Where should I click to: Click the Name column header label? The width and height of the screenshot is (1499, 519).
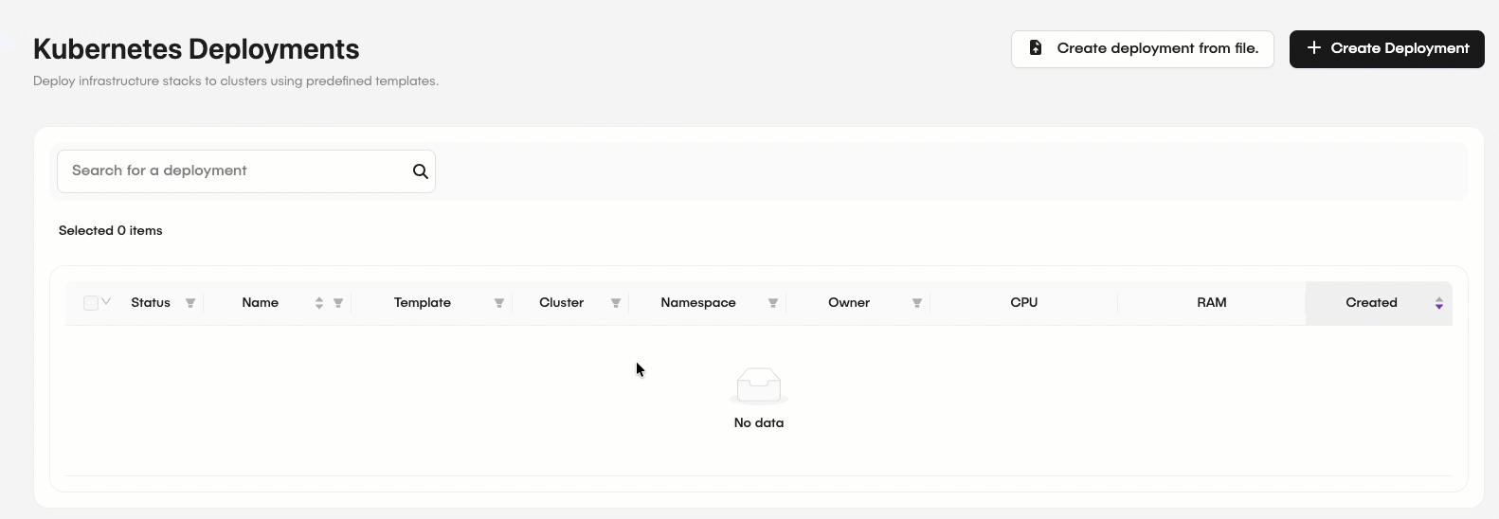(260, 303)
